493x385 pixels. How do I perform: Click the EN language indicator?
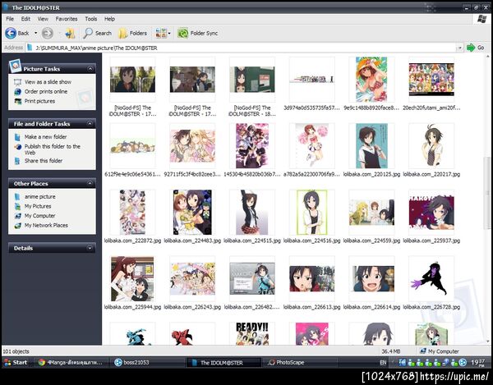click(383, 362)
